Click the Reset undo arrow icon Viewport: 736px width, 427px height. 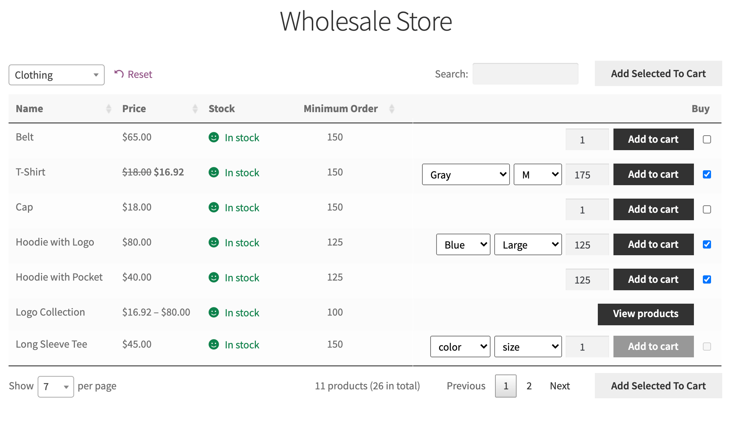point(119,74)
